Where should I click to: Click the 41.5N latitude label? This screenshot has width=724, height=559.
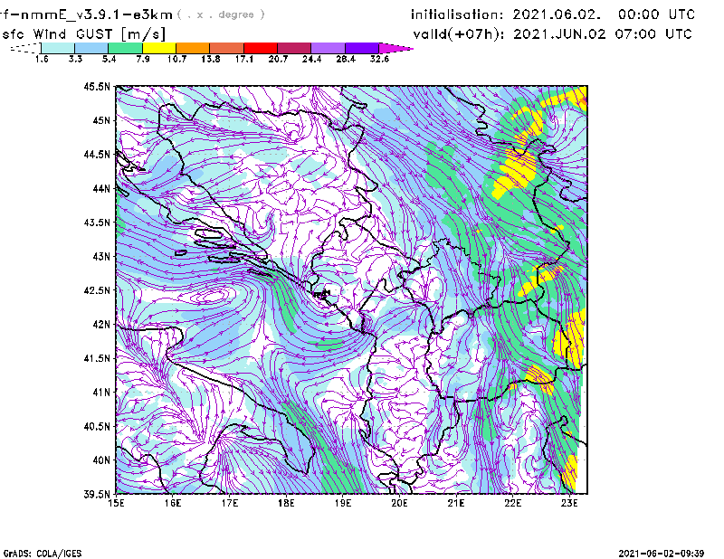click(97, 358)
